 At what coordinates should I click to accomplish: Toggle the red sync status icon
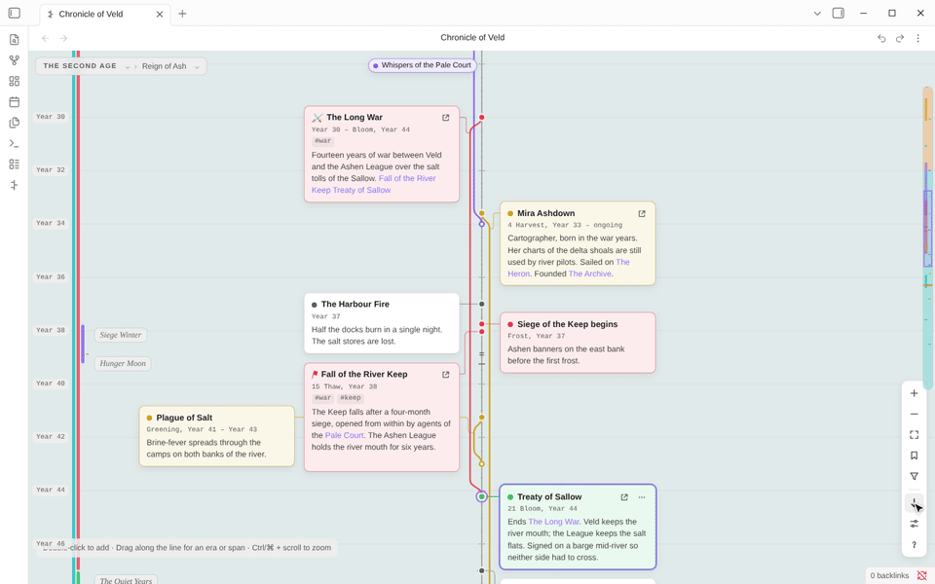(922, 575)
